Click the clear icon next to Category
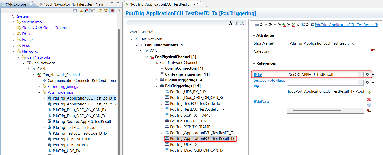The width and height of the screenshot is (383, 155). 373,50
